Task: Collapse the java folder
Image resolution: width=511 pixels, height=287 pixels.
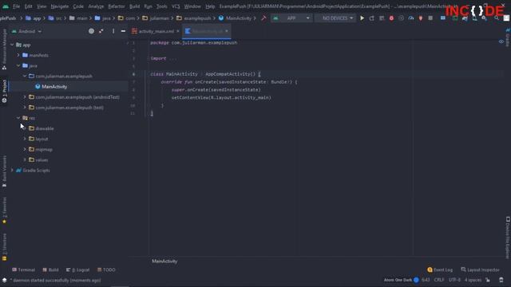Action: coord(18,65)
